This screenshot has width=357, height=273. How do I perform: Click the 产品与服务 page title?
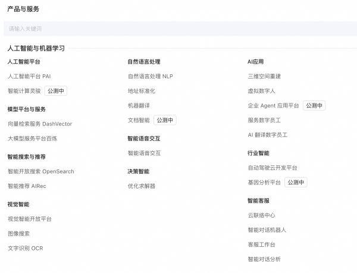coord(23,9)
